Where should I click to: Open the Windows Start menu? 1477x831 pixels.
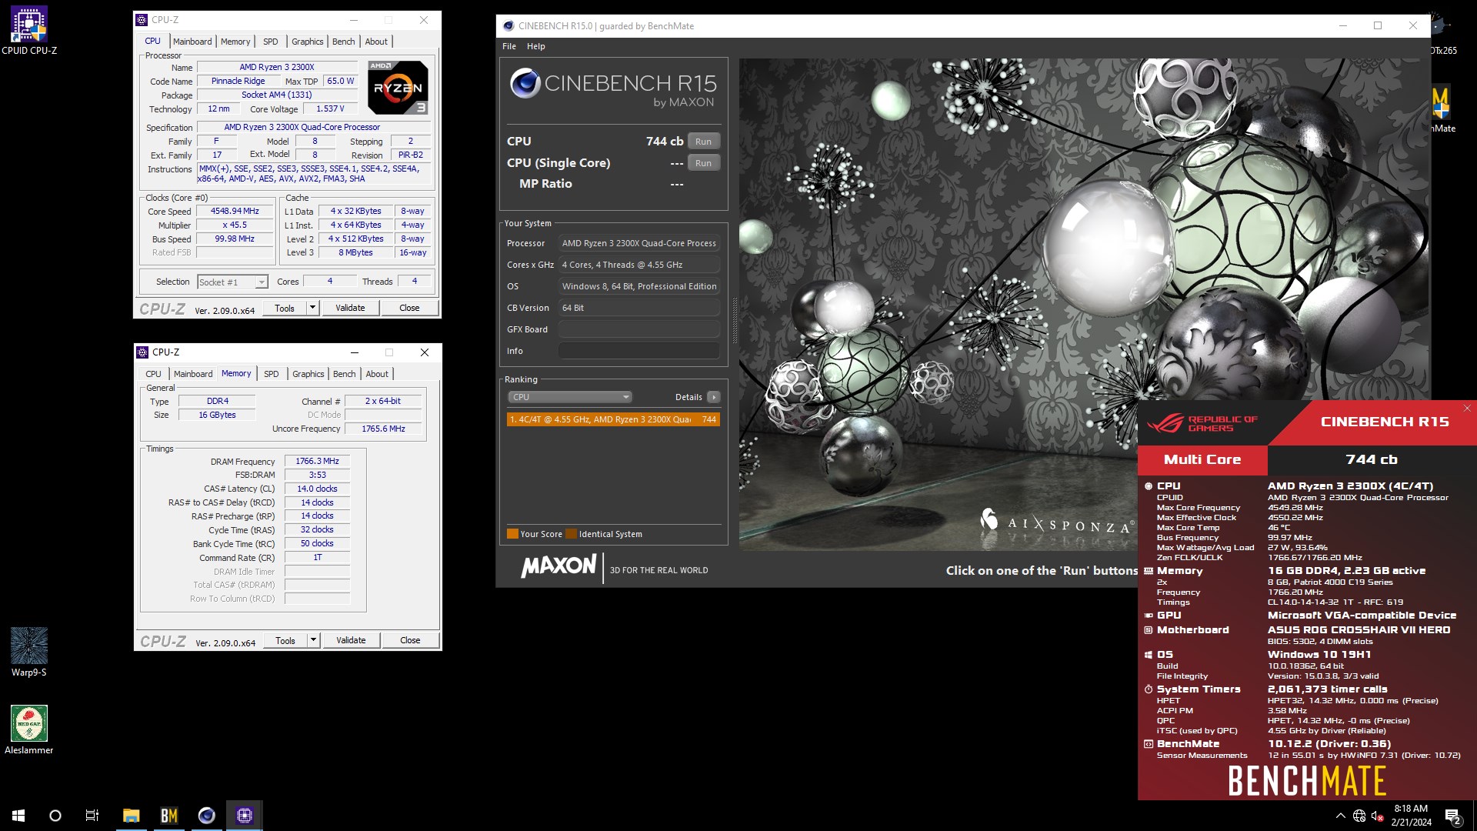18,816
